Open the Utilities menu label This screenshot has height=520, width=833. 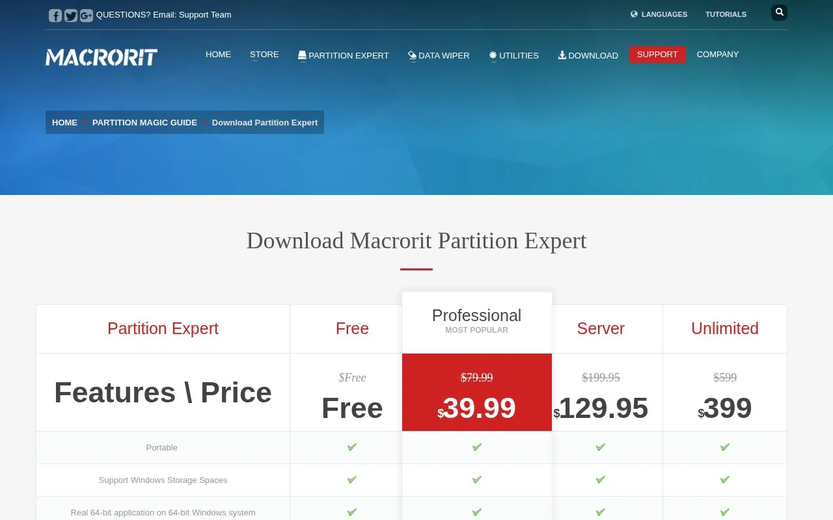coord(519,56)
